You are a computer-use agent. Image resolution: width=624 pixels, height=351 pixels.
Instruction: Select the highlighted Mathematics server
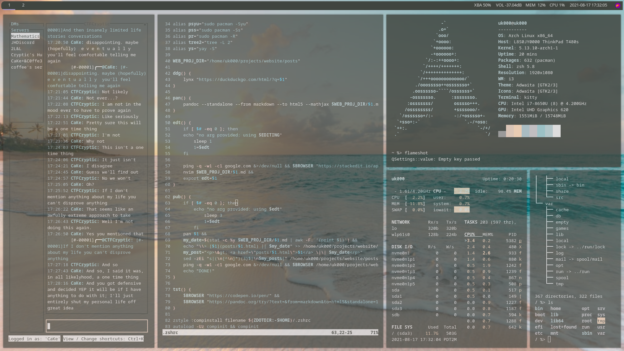25,36
